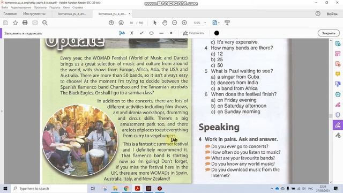
Task: Open the yellow Comment sidebar tool
Action: 338,74
